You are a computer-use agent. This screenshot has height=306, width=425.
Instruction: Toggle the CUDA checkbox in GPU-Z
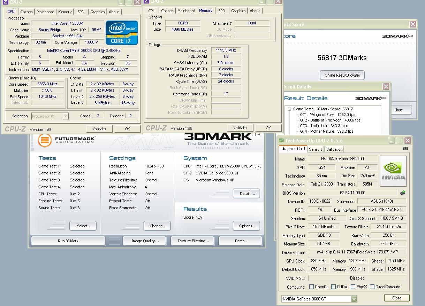click(x=333, y=287)
